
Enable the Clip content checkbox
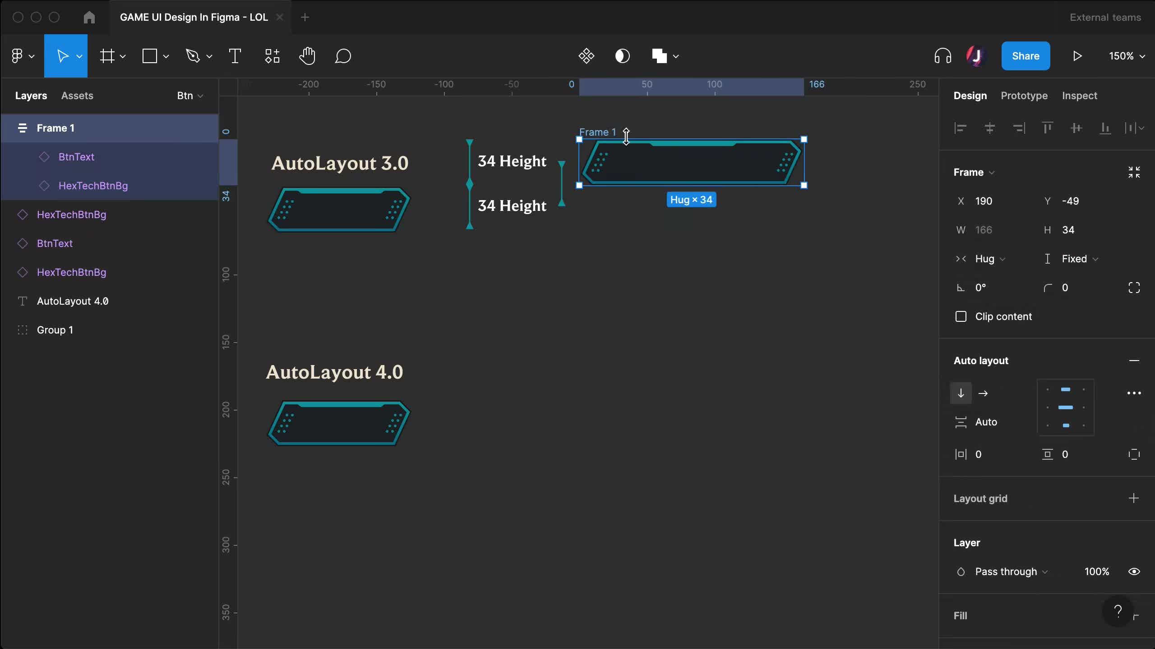[x=961, y=316]
